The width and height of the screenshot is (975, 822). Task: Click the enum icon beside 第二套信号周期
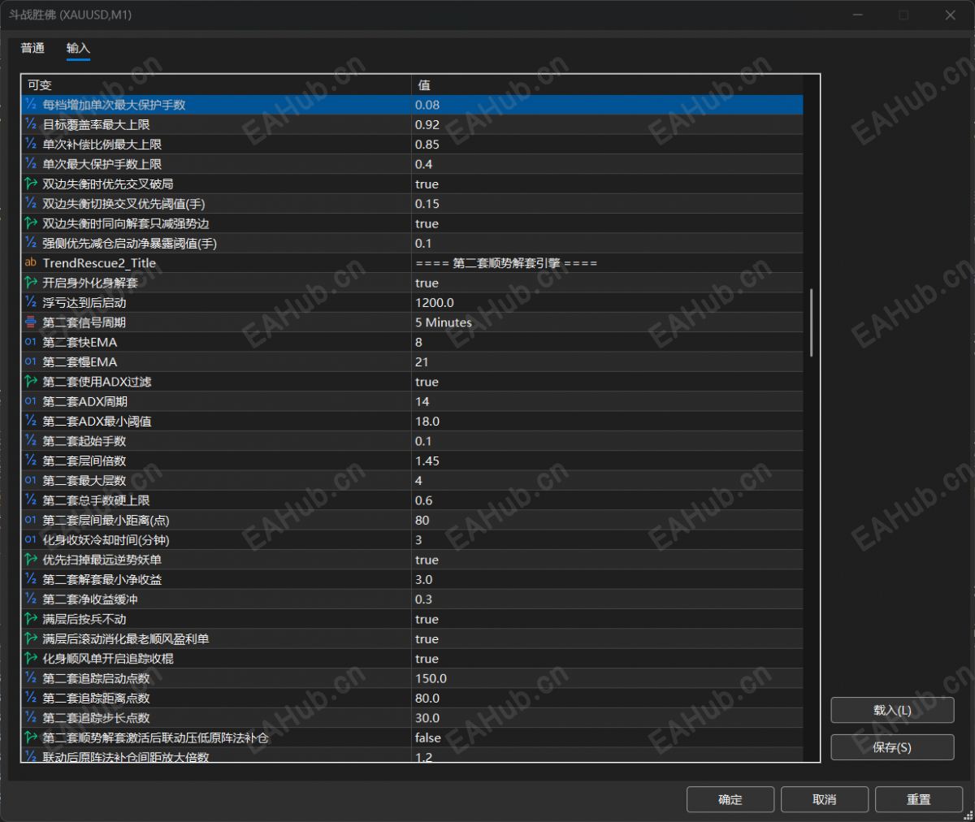pos(31,322)
